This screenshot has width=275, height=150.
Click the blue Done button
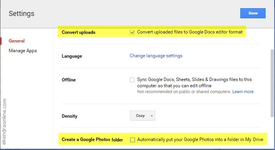(x=253, y=13)
